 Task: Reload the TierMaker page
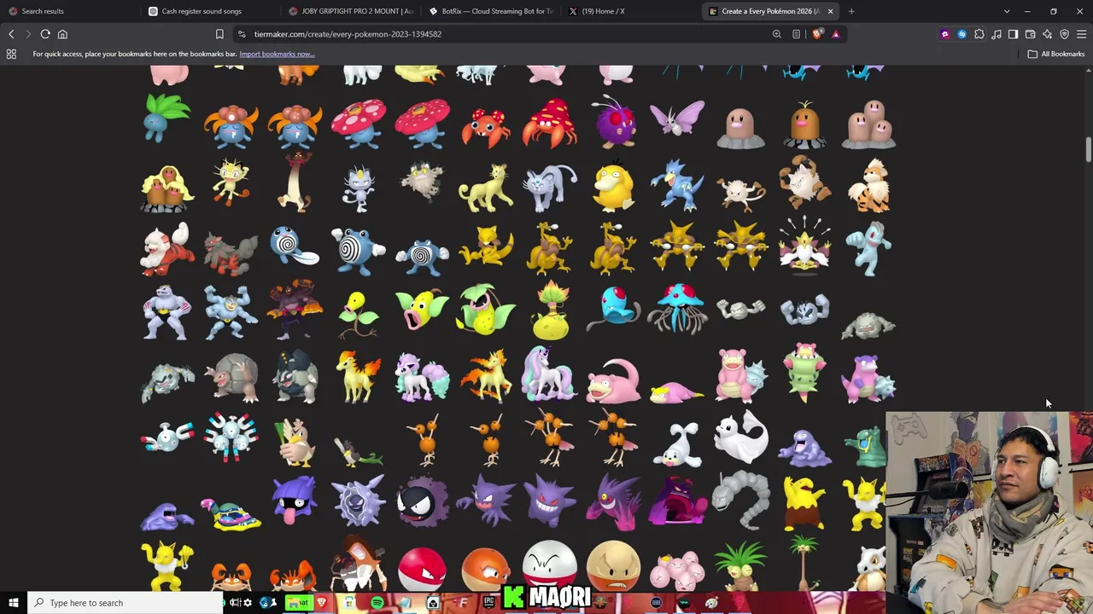click(45, 34)
